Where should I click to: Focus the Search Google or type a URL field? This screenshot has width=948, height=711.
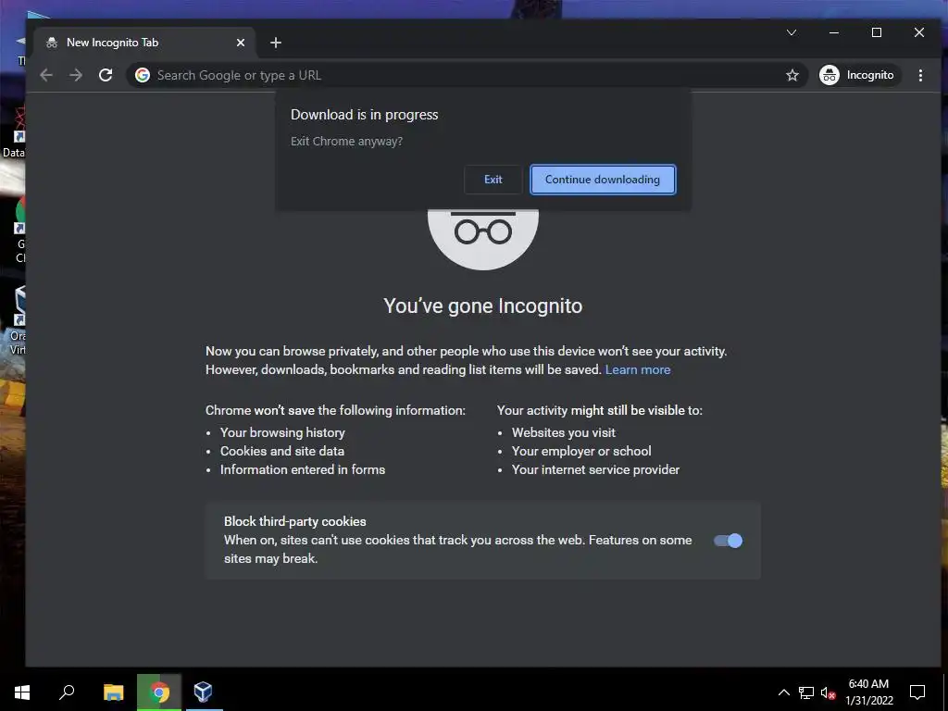click(x=466, y=75)
